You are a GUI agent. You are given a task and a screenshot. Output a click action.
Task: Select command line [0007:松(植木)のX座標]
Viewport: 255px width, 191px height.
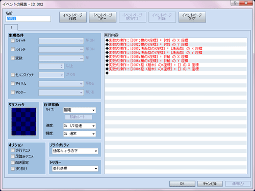click(175, 65)
